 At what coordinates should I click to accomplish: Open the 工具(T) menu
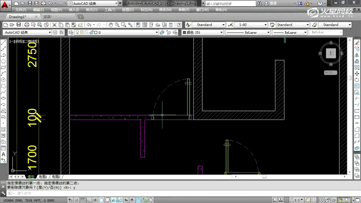pyautogui.click(x=110, y=9)
